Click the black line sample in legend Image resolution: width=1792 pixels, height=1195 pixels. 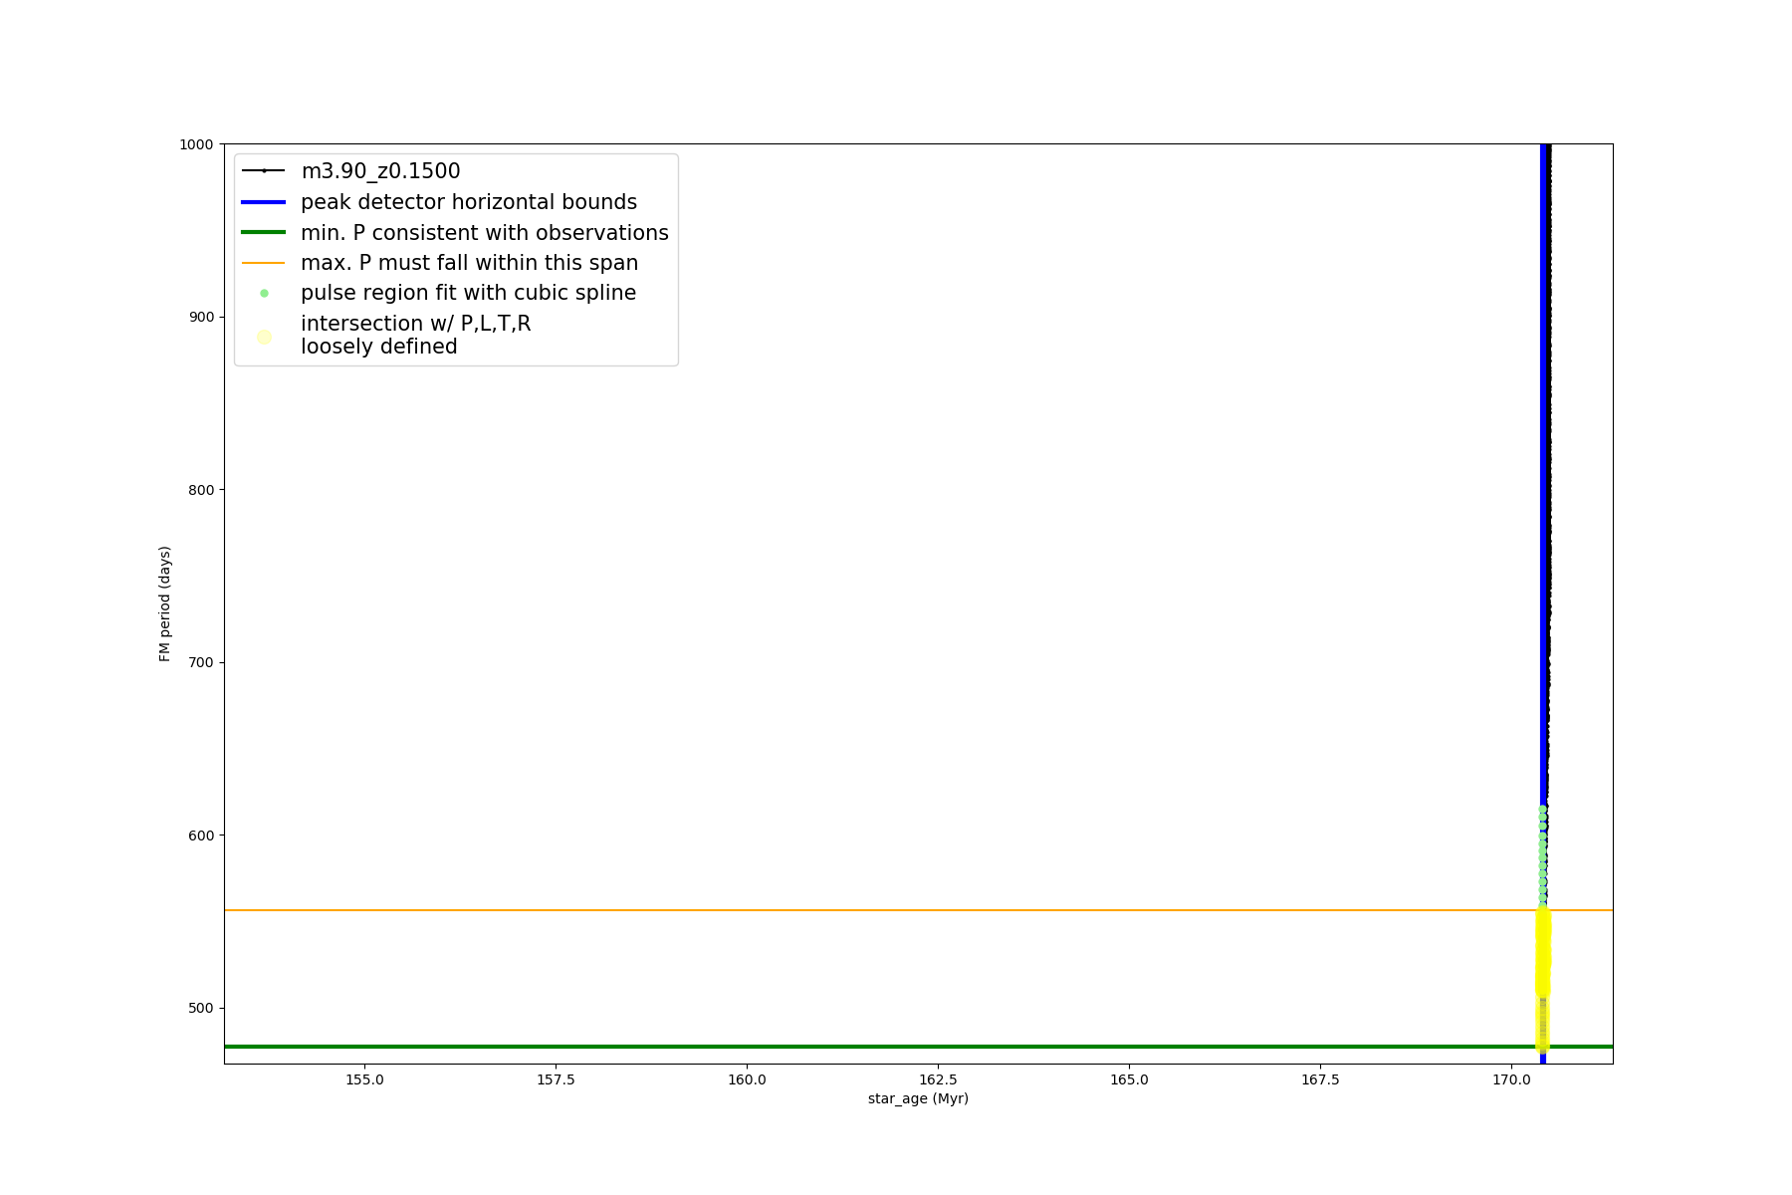pos(264,171)
